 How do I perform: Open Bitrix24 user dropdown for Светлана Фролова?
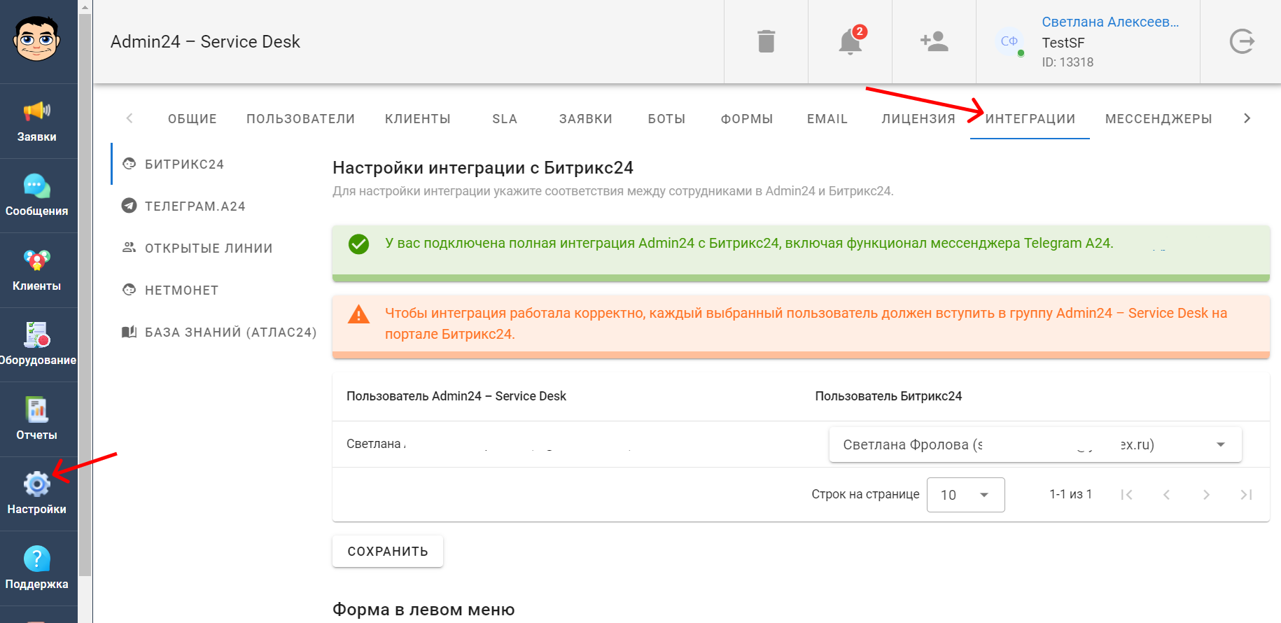click(x=1035, y=444)
